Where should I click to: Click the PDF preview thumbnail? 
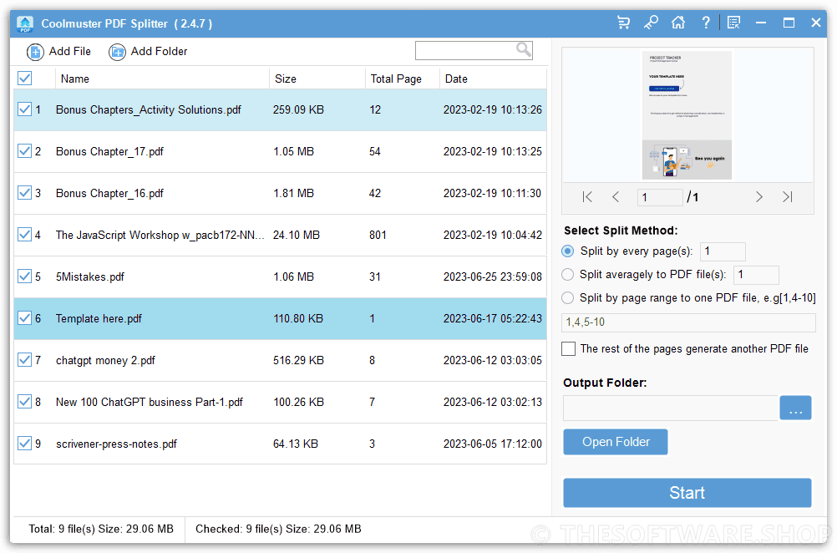click(x=687, y=114)
